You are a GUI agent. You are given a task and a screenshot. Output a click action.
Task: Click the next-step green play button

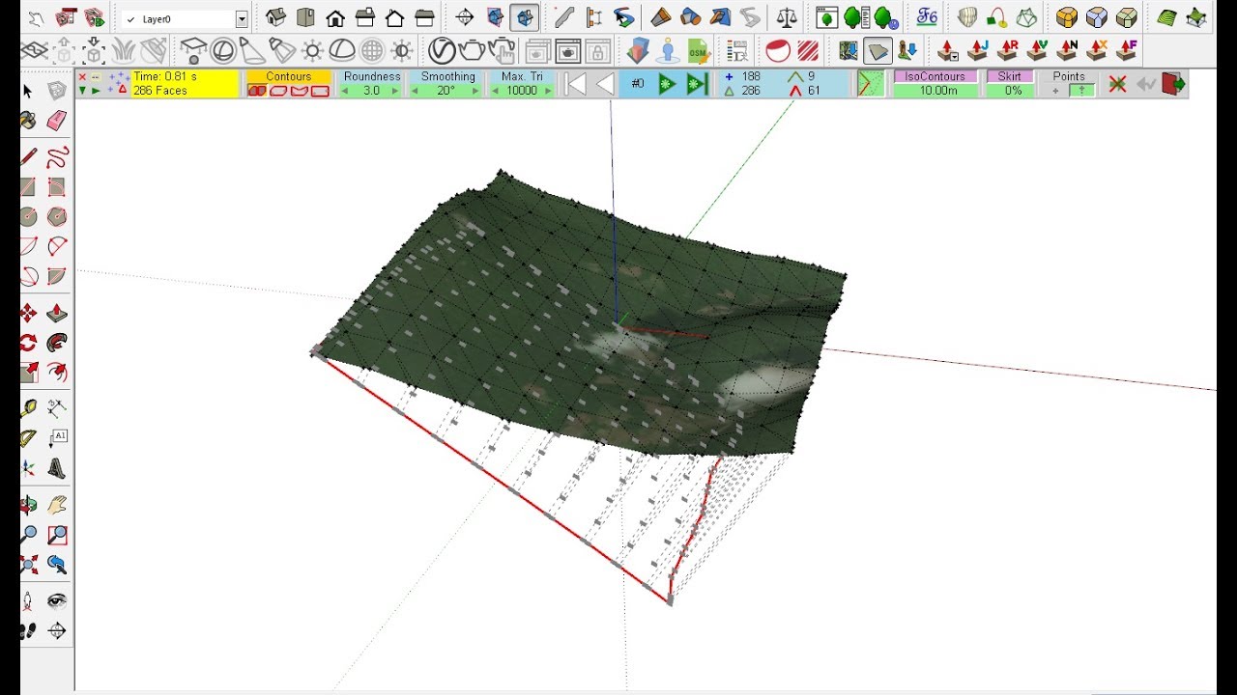[x=667, y=85]
